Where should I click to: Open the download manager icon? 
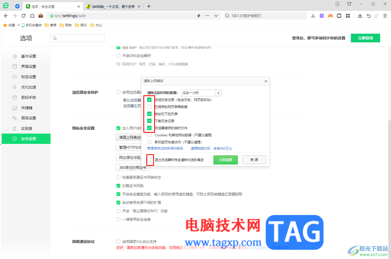[x=360, y=16]
